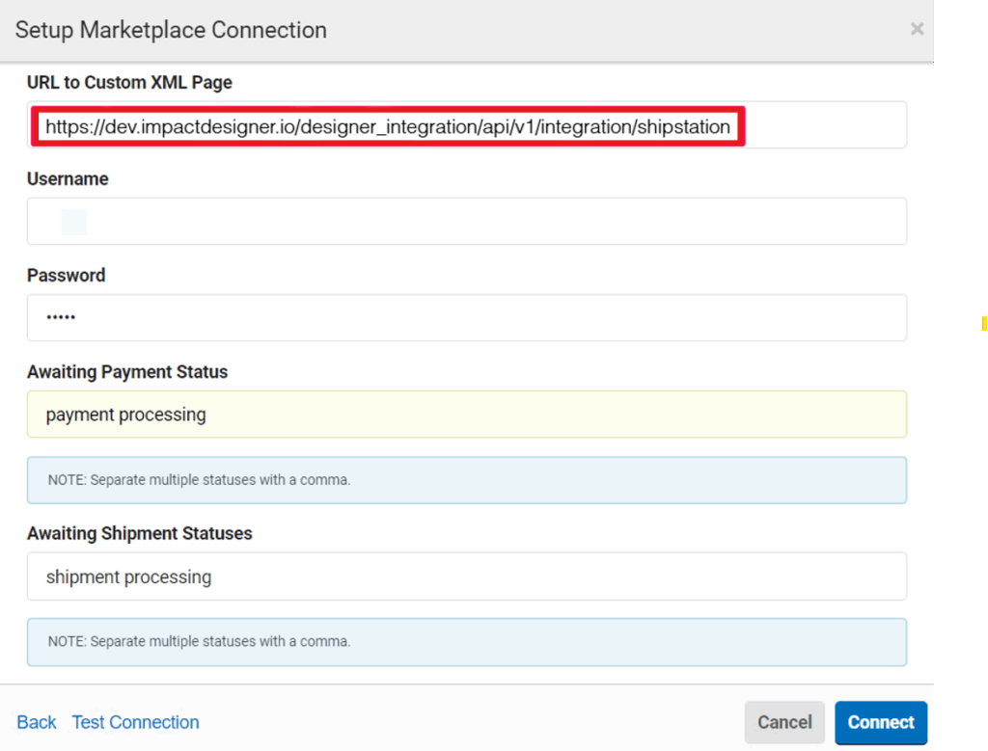Viewport: 988px width, 751px height.
Task: Click the Password label text
Action: coord(66,276)
